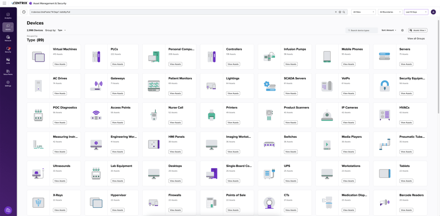The height and width of the screenshot is (216, 440).
Task: Run the query with the magnifier icon
Action: point(344,12)
